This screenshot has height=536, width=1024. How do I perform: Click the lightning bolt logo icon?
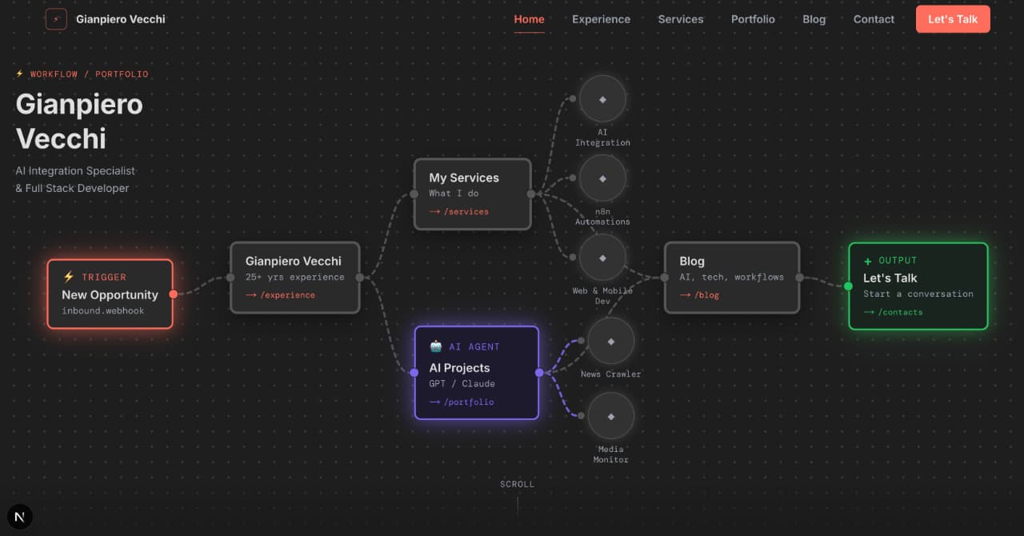coord(56,19)
